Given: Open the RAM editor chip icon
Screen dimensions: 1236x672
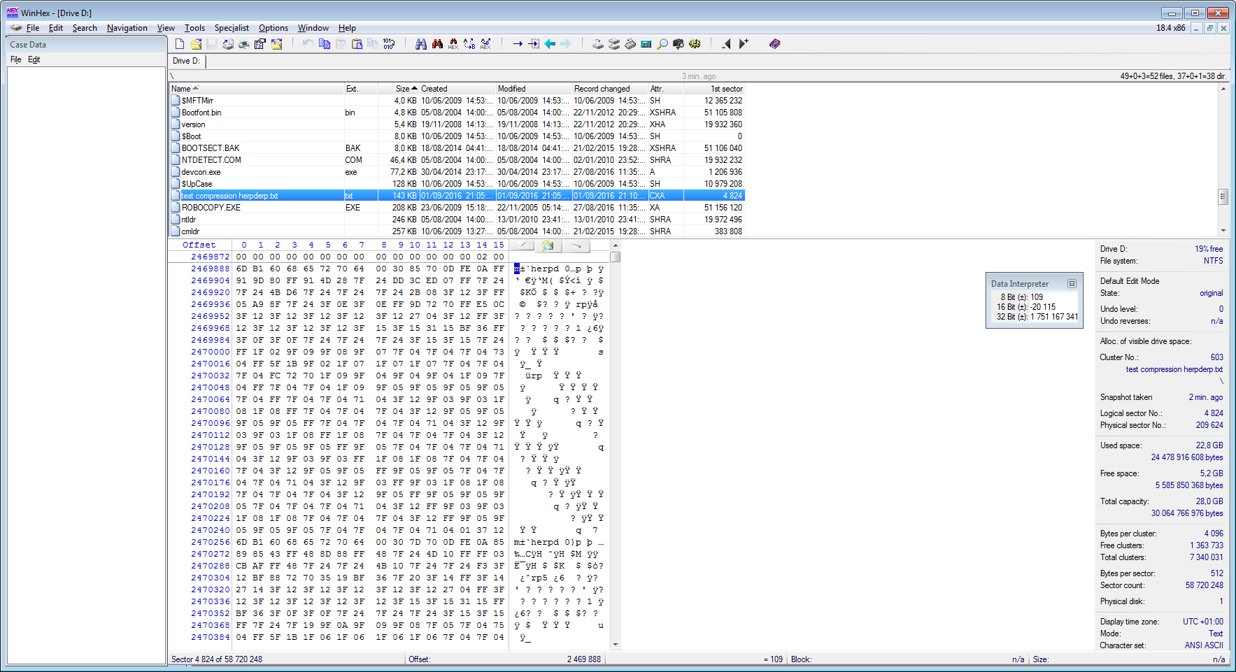Looking at the screenshot, I should pyautogui.click(x=630, y=44).
